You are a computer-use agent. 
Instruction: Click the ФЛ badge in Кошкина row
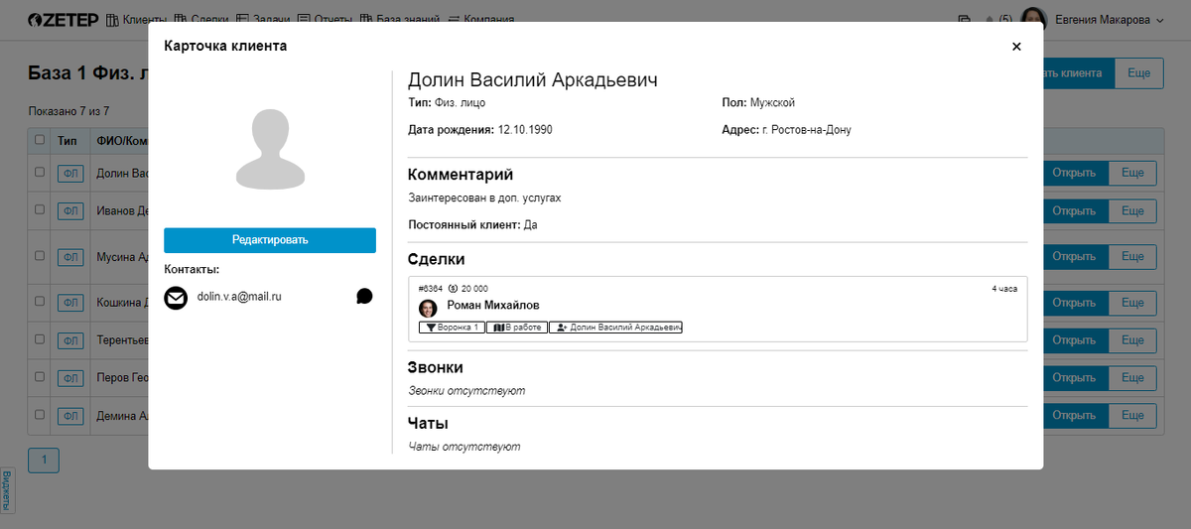(x=69, y=303)
